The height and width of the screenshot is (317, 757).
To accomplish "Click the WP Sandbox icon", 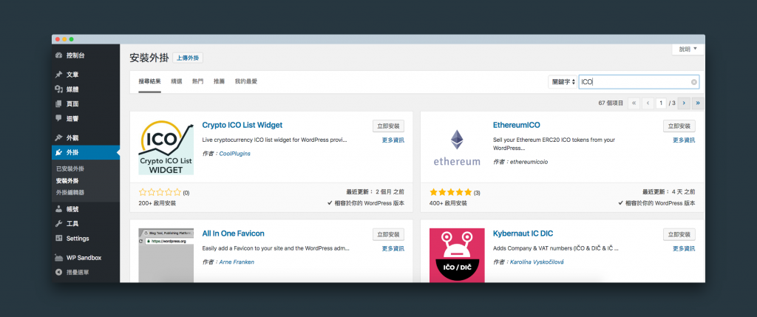I will tap(59, 258).
